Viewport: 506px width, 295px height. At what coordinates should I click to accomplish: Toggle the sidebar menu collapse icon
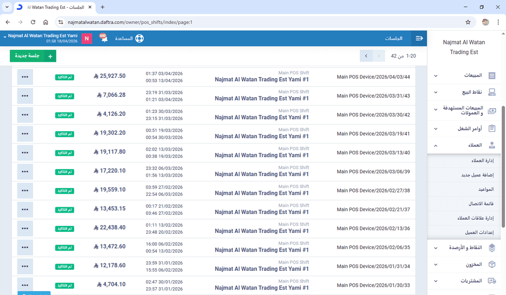point(419,38)
